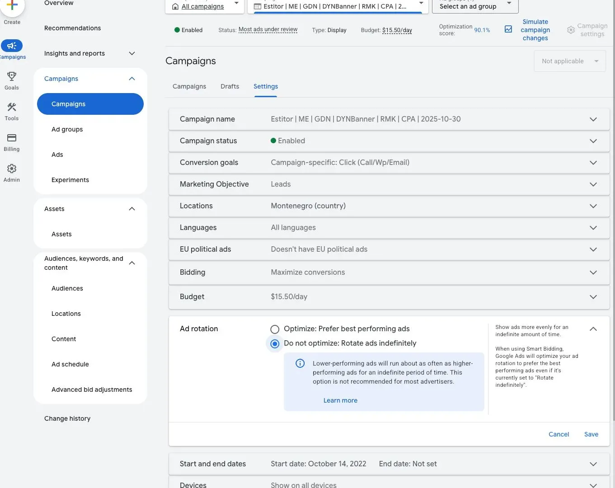Screen dimensions: 615x488
Task: Open Ad groups in the sidebar
Action: tap(67, 129)
